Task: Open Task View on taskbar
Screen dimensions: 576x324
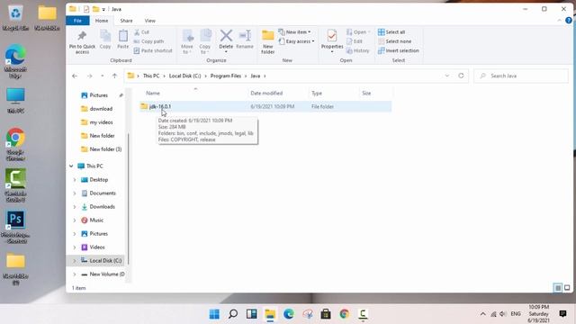Action: 252,314
